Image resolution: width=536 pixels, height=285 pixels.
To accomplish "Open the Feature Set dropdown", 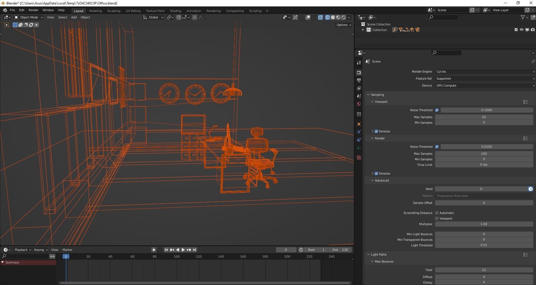I will tap(485, 79).
